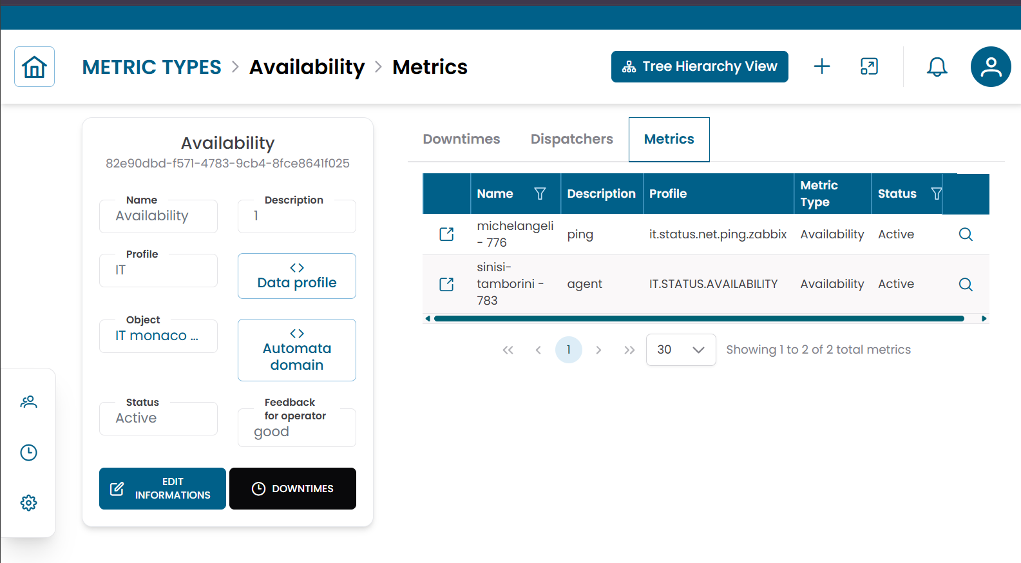Click the Availability UUID text
The image size is (1021, 563).
click(x=227, y=164)
